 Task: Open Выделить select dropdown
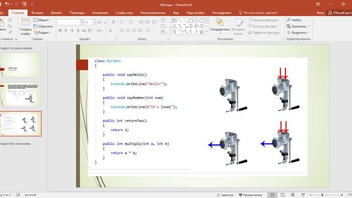point(298,32)
